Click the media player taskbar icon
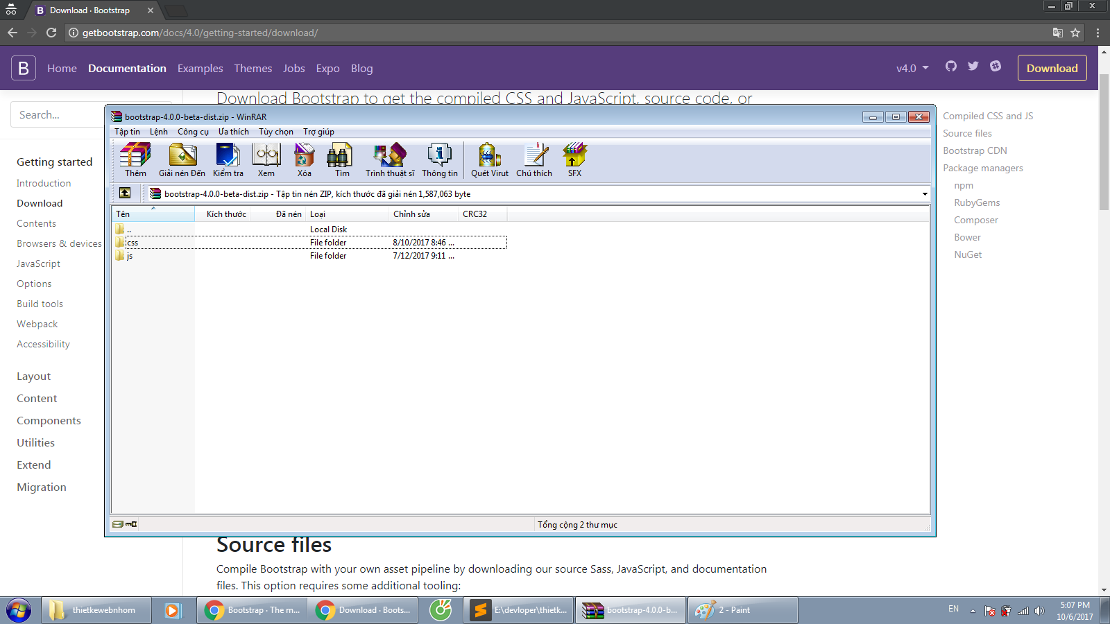Screen dimensions: 1110x624 [x=172, y=610]
